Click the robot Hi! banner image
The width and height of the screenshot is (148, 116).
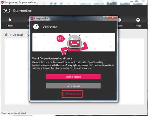(x=73, y=42)
